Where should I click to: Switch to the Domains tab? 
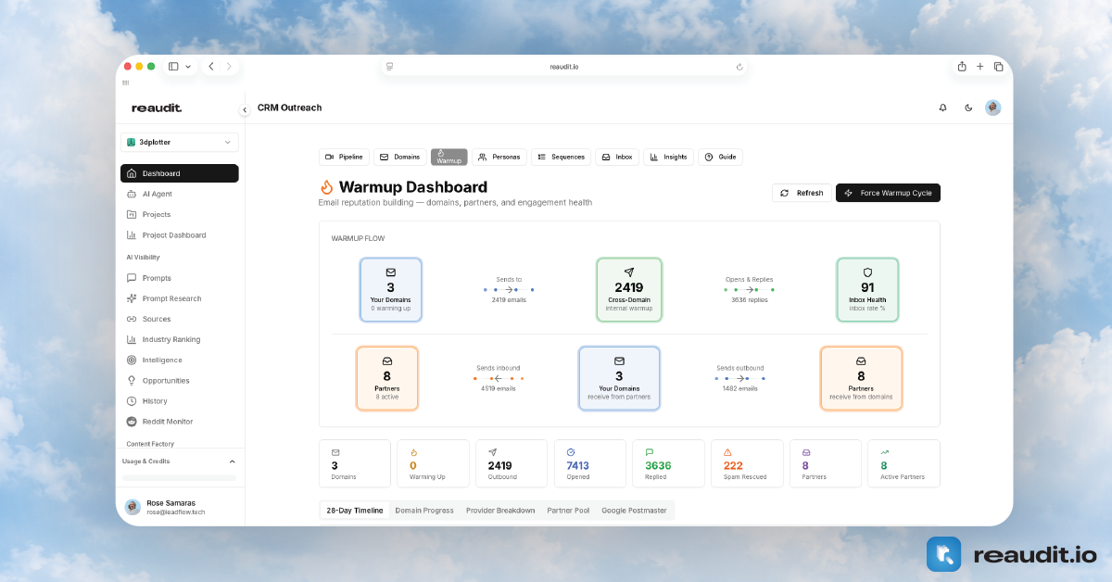click(x=400, y=157)
